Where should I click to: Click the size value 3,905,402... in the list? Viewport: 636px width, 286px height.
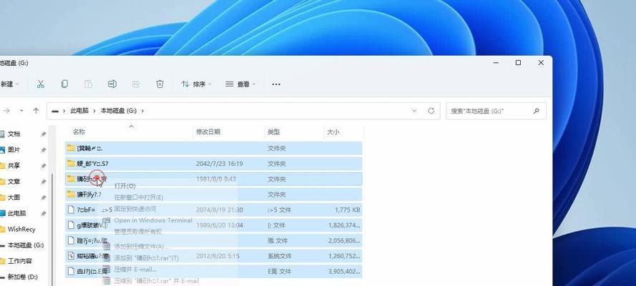point(344,272)
